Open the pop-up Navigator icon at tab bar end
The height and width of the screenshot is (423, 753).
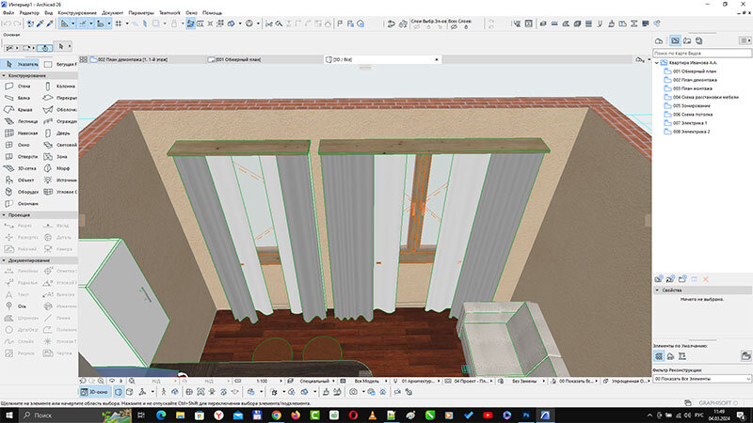(639, 59)
